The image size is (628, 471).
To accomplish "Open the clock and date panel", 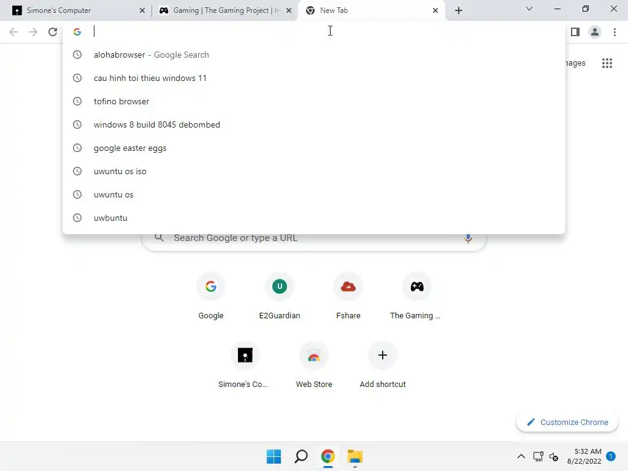I will tap(584, 456).
